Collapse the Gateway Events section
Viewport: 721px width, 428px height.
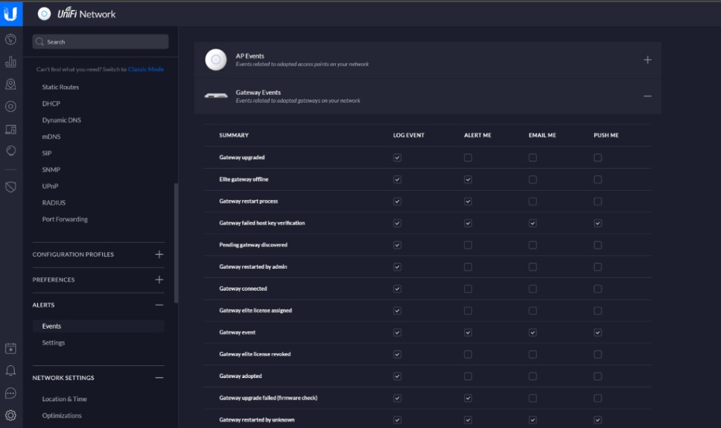[x=647, y=96]
